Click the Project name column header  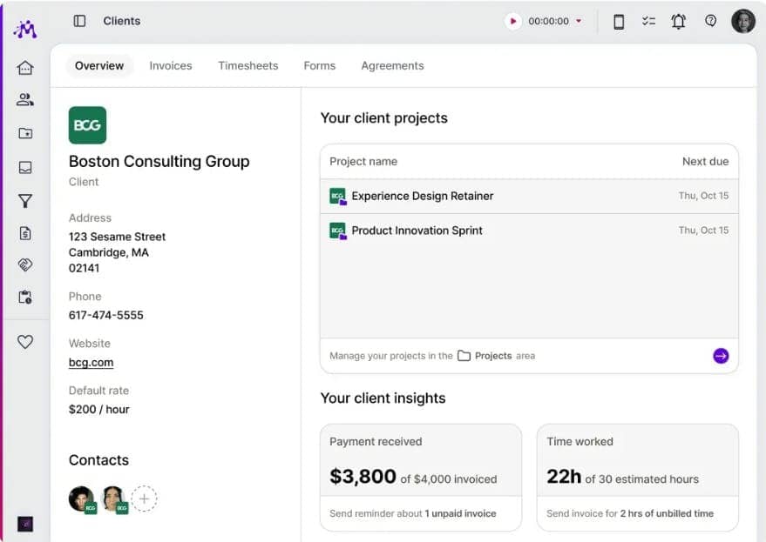363,162
